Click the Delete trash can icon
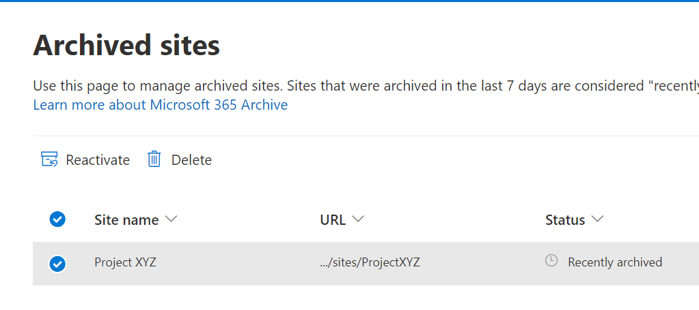This screenshot has height=310, width=699. (154, 159)
